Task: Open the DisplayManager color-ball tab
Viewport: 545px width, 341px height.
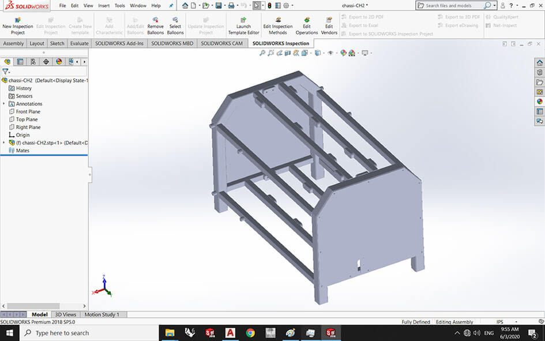Action: click(x=58, y=62)
